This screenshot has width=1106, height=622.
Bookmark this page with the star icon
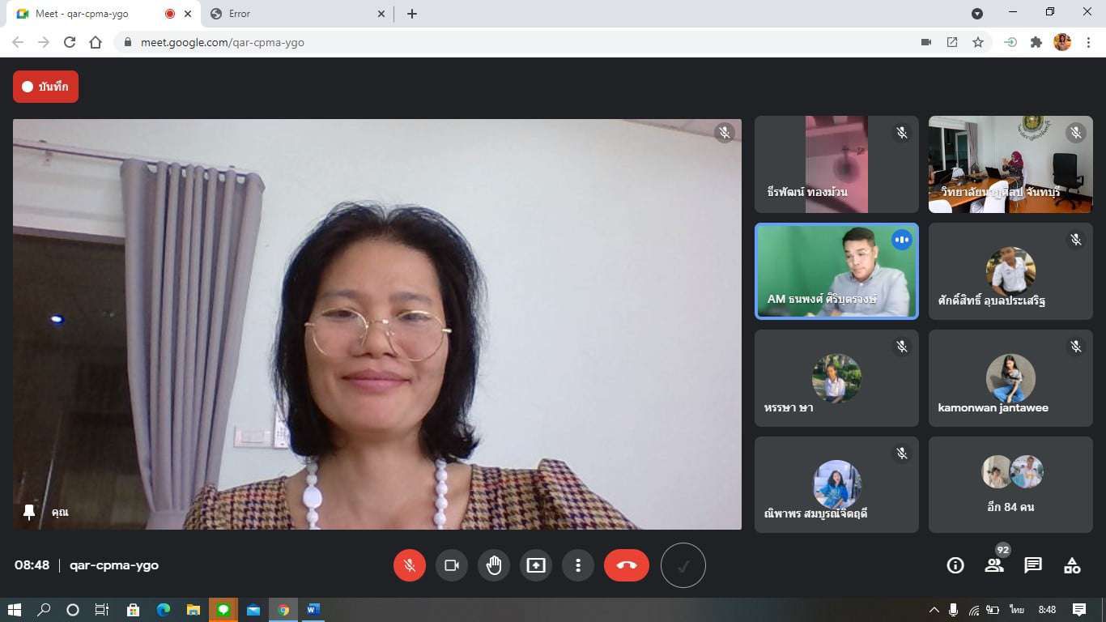978,42
